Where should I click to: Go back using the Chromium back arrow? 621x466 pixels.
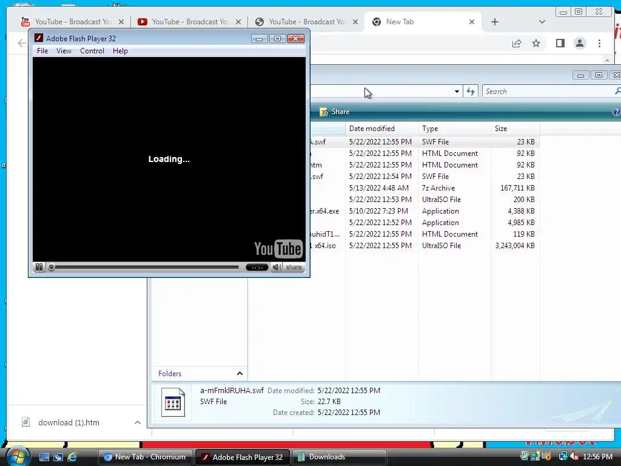click(22, 43)
